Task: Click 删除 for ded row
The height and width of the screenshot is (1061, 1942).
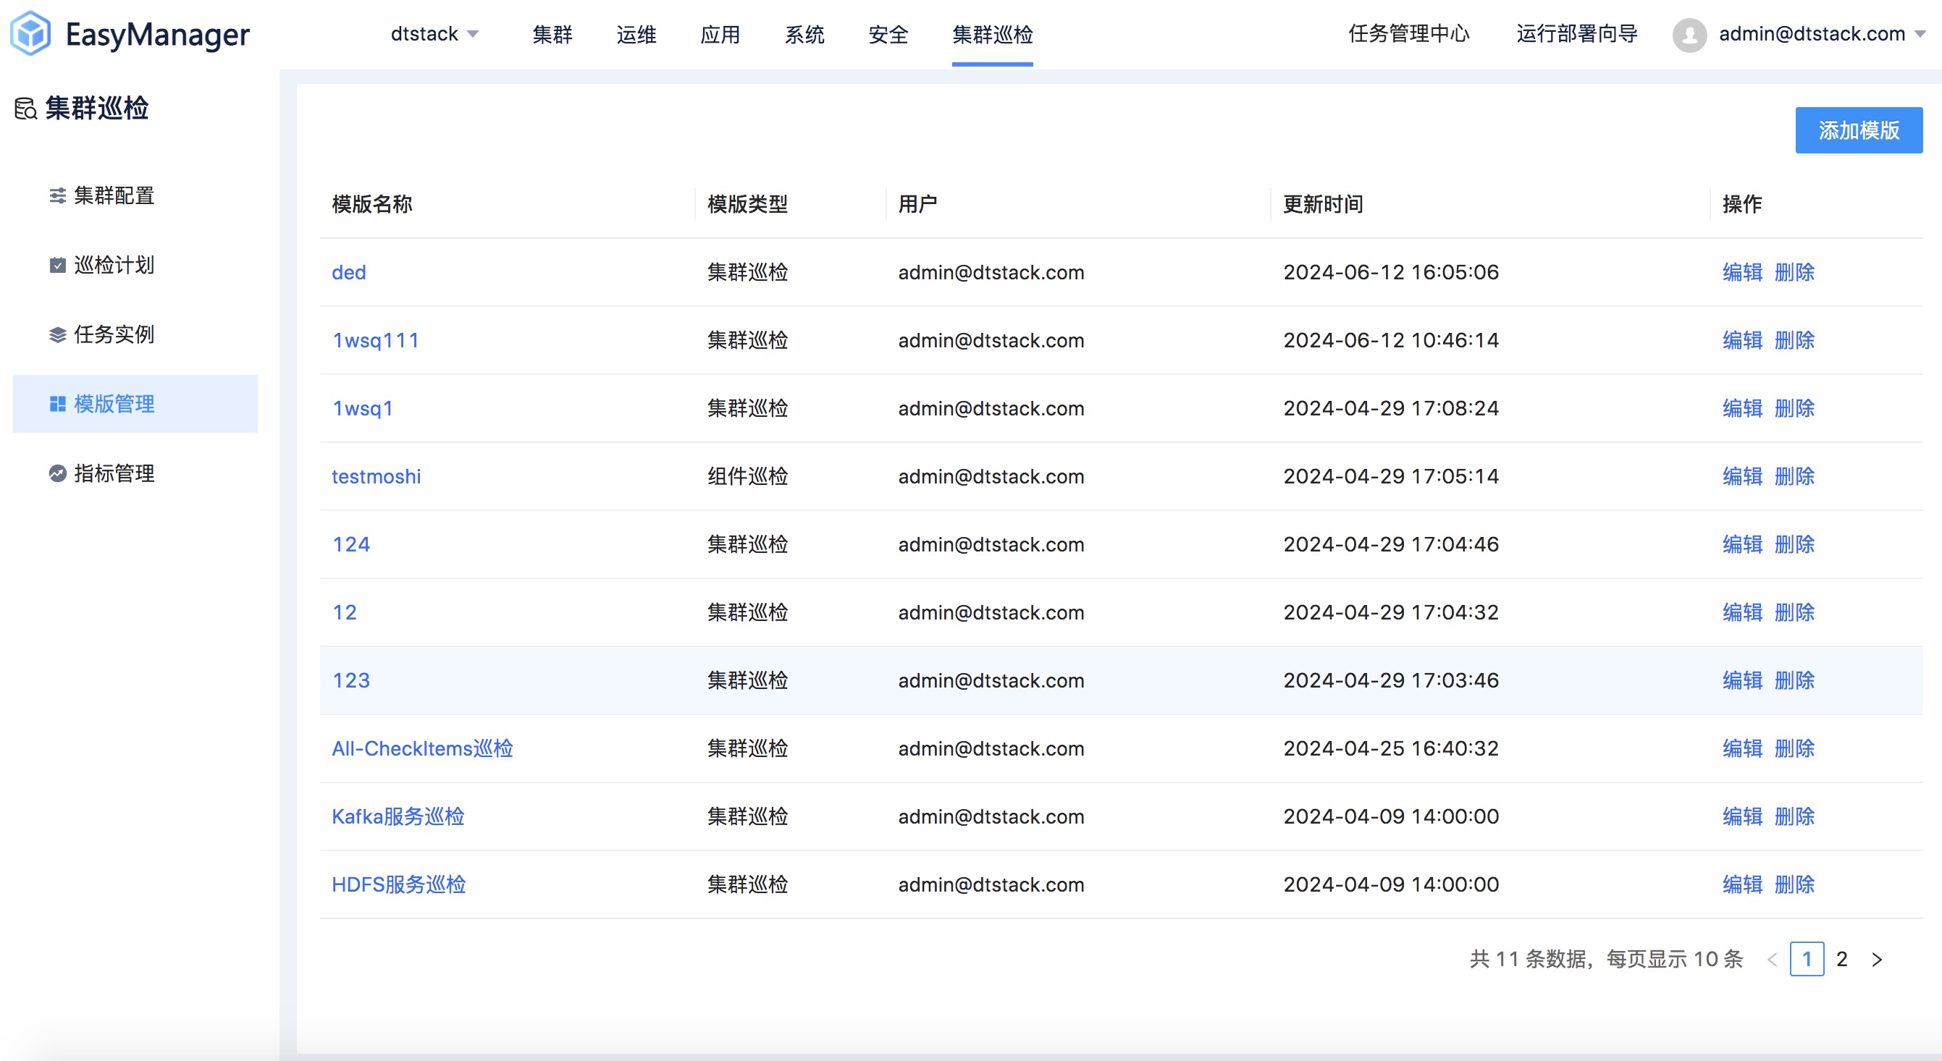Action: pyautogui.click(x=1794, y=272)
